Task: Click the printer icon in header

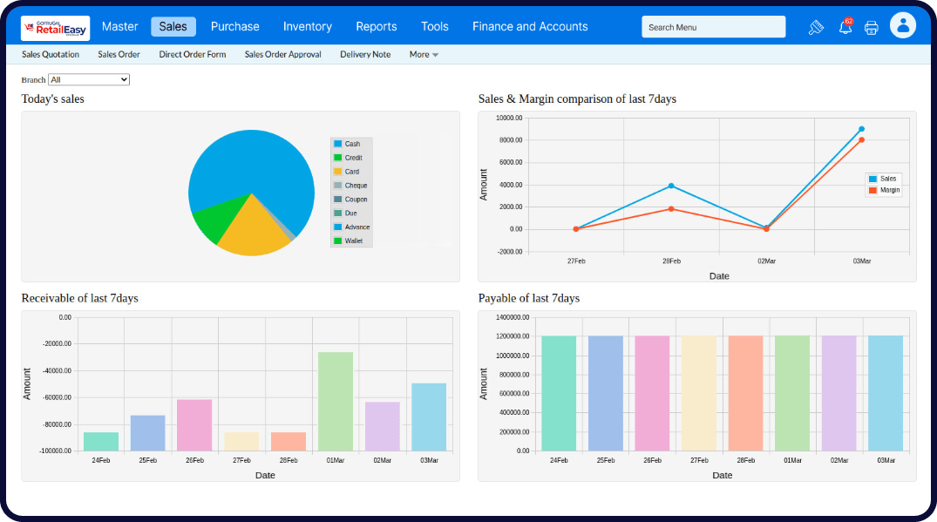Action: pos(871,27)
